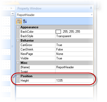Collapse the Position category

click(18, 76)
